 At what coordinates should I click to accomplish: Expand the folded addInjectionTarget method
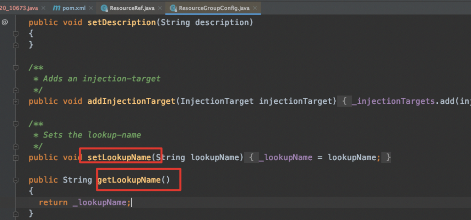pos(16,101)
